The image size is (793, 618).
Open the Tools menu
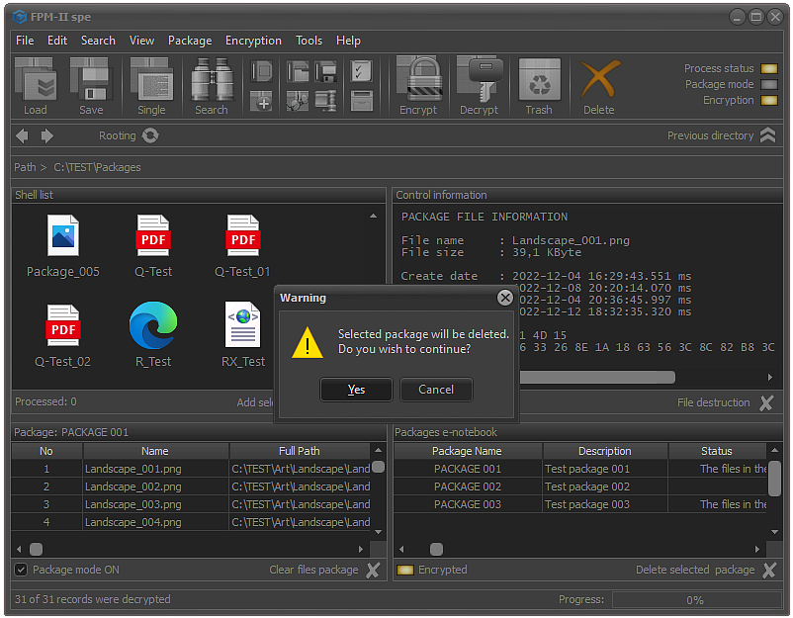point(309,41)
